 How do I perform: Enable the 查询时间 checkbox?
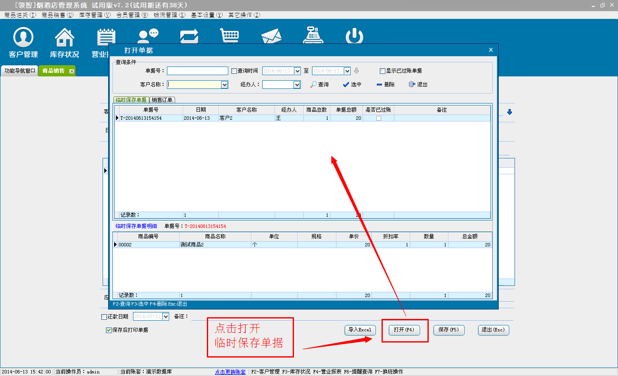[234, 71]
